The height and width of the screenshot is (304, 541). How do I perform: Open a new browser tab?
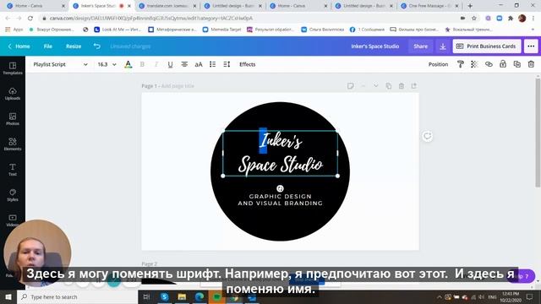tap(470, 6)
